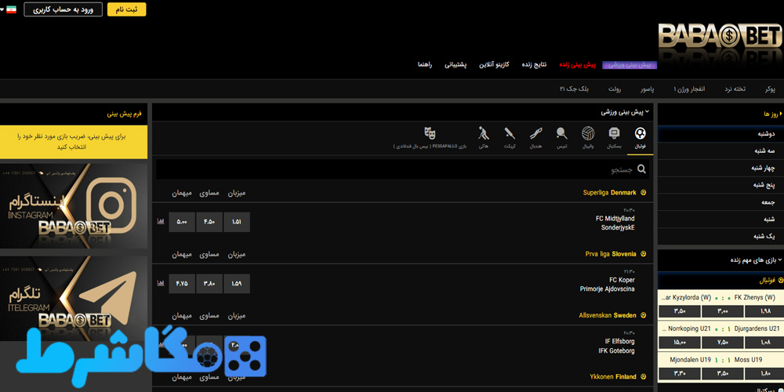Pick live draw odds 3.00 Zhenys match

721,311
